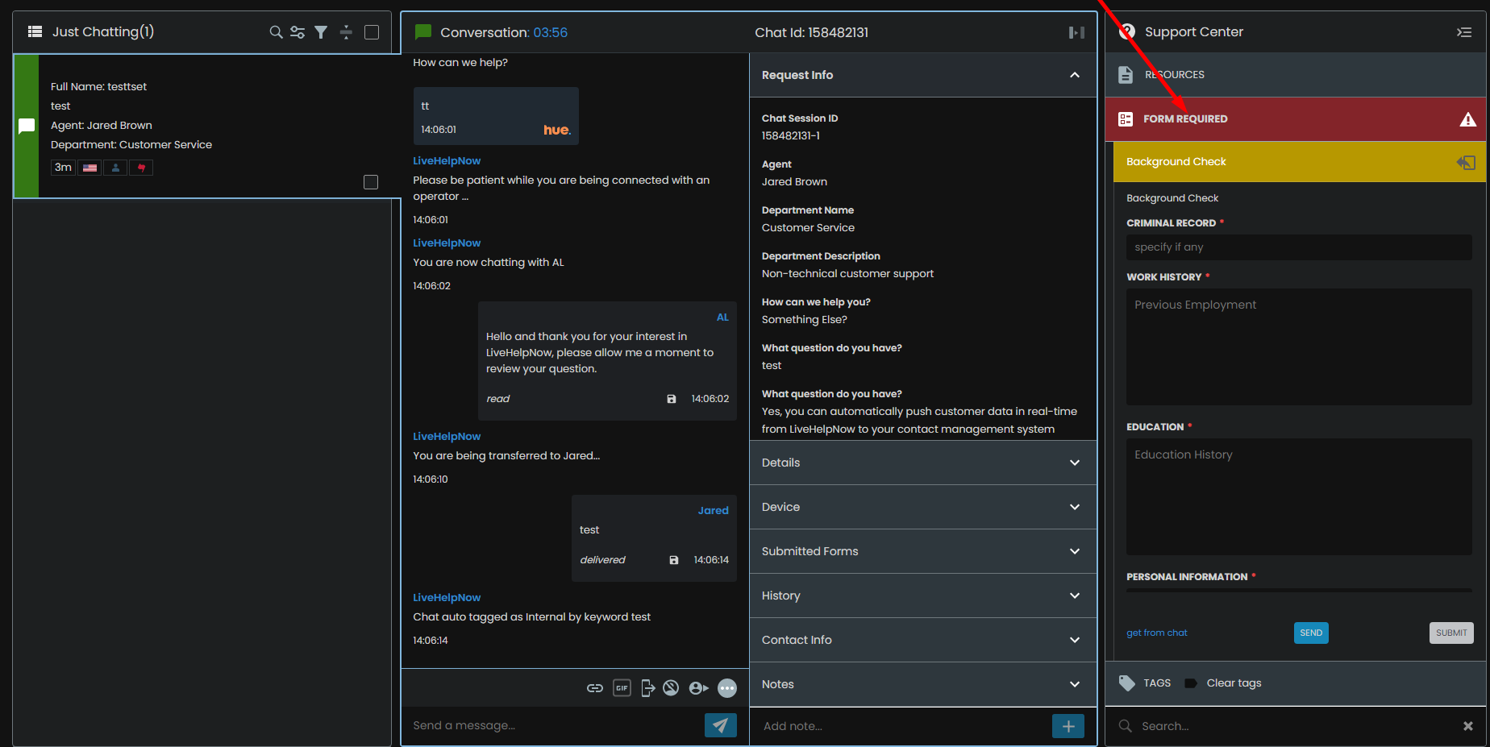1490x747 pixels.
Task: Click the mute notifications icon
Action: [672, 687]
